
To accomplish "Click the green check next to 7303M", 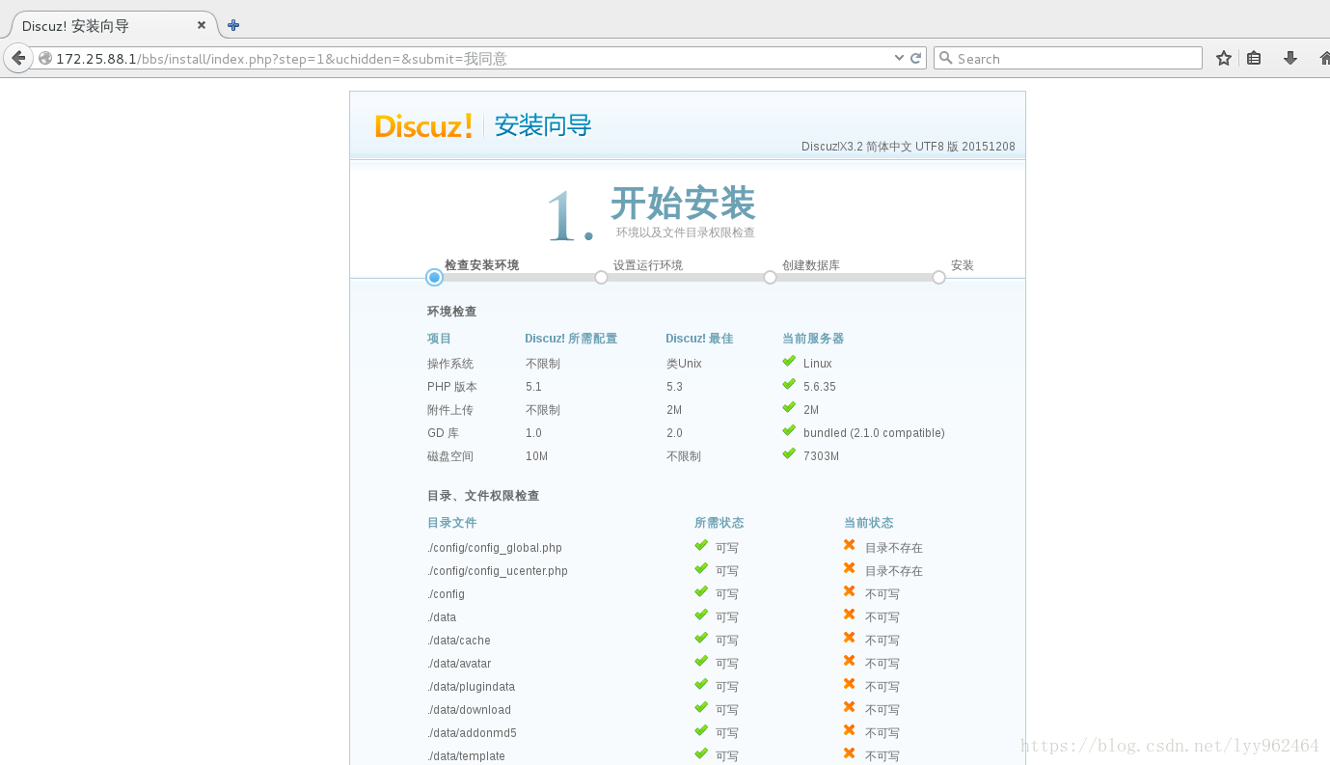I will click(789, 454).
